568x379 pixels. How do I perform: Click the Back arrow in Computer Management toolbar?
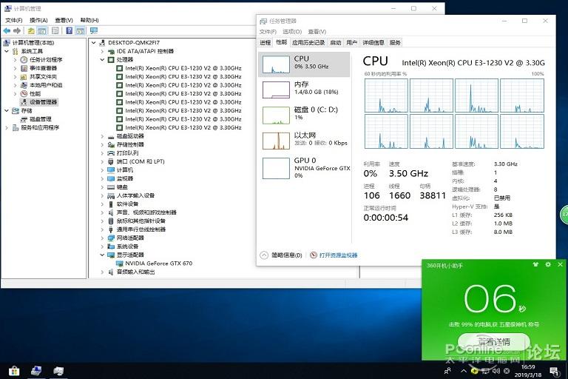pos(7,31)
